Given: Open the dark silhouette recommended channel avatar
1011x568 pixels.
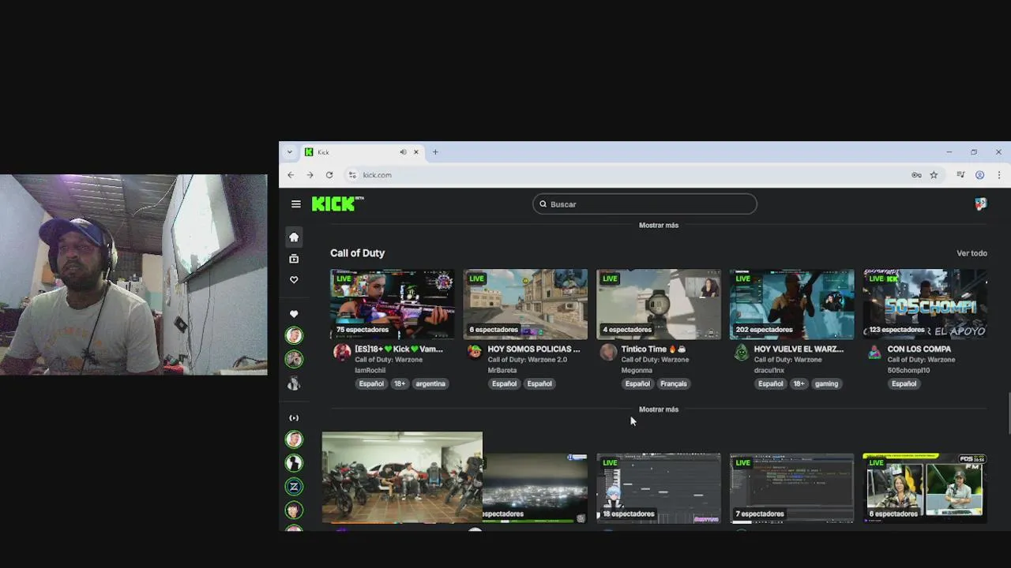Looking at the screenshot, I should pos(294,463).
